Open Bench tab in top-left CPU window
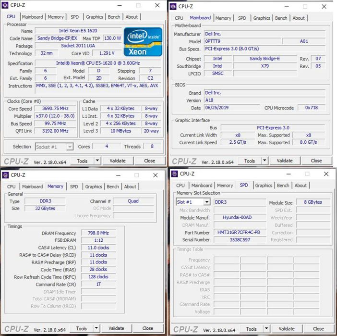This screenshot has height=336, width=337. [x=114, y=17]
